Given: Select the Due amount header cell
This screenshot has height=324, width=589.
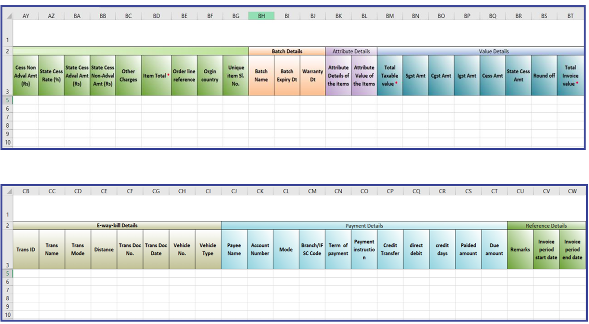Looking at the screenshot, I should pos(494,250).
